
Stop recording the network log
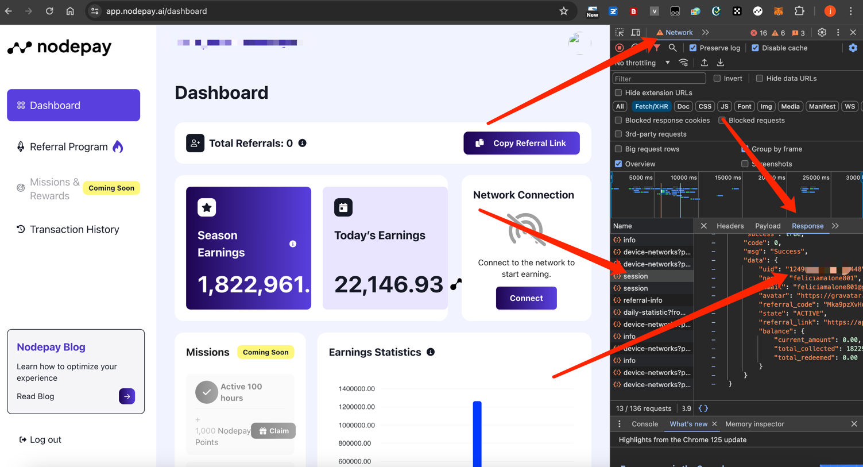click(620, 48)
